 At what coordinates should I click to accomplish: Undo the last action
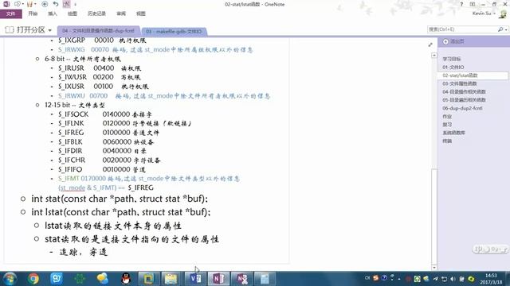click(56, 4)
